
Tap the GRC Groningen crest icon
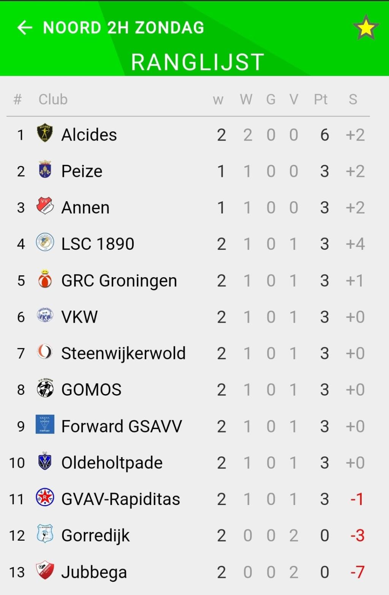(45, 279)
